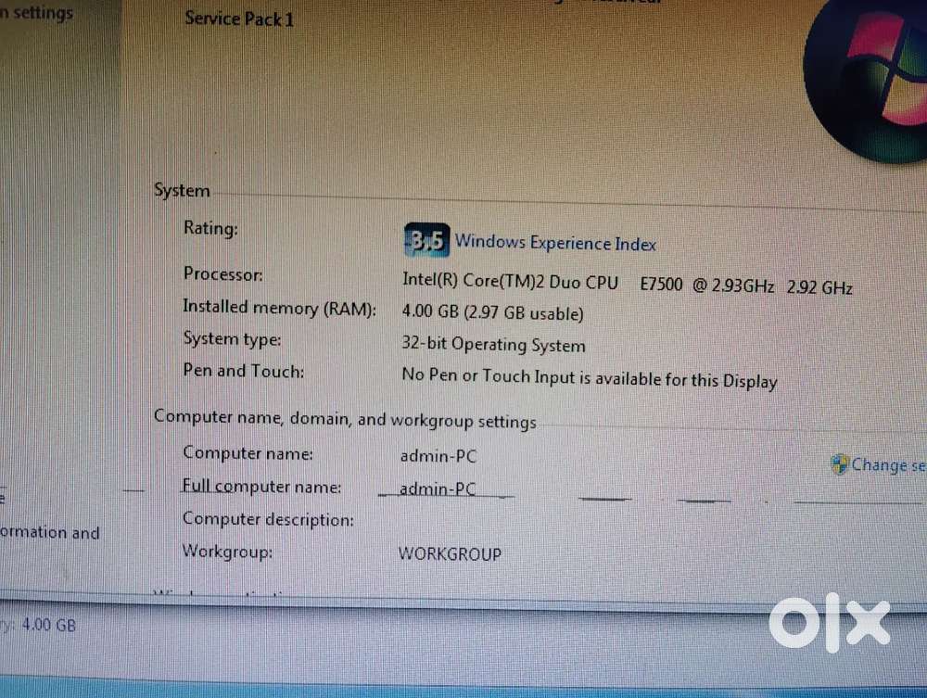Viewport: 927px width, 698px height.
Task: Click the Service Pack 1 text
Action: [x=239, y=19]
